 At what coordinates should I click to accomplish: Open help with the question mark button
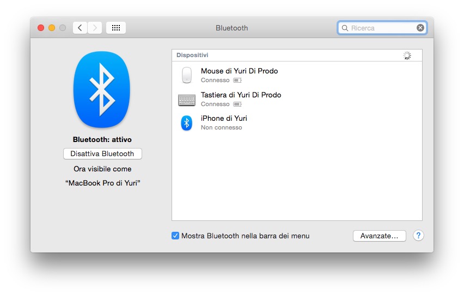coord(418,236)
